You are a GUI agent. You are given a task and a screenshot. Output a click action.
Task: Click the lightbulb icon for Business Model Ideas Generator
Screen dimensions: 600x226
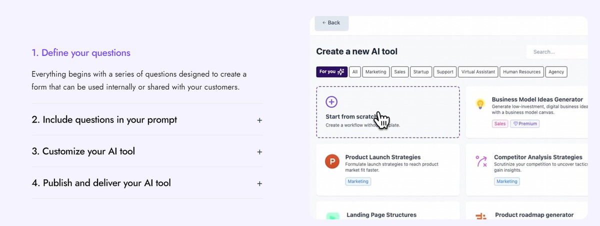coord(480,104)
